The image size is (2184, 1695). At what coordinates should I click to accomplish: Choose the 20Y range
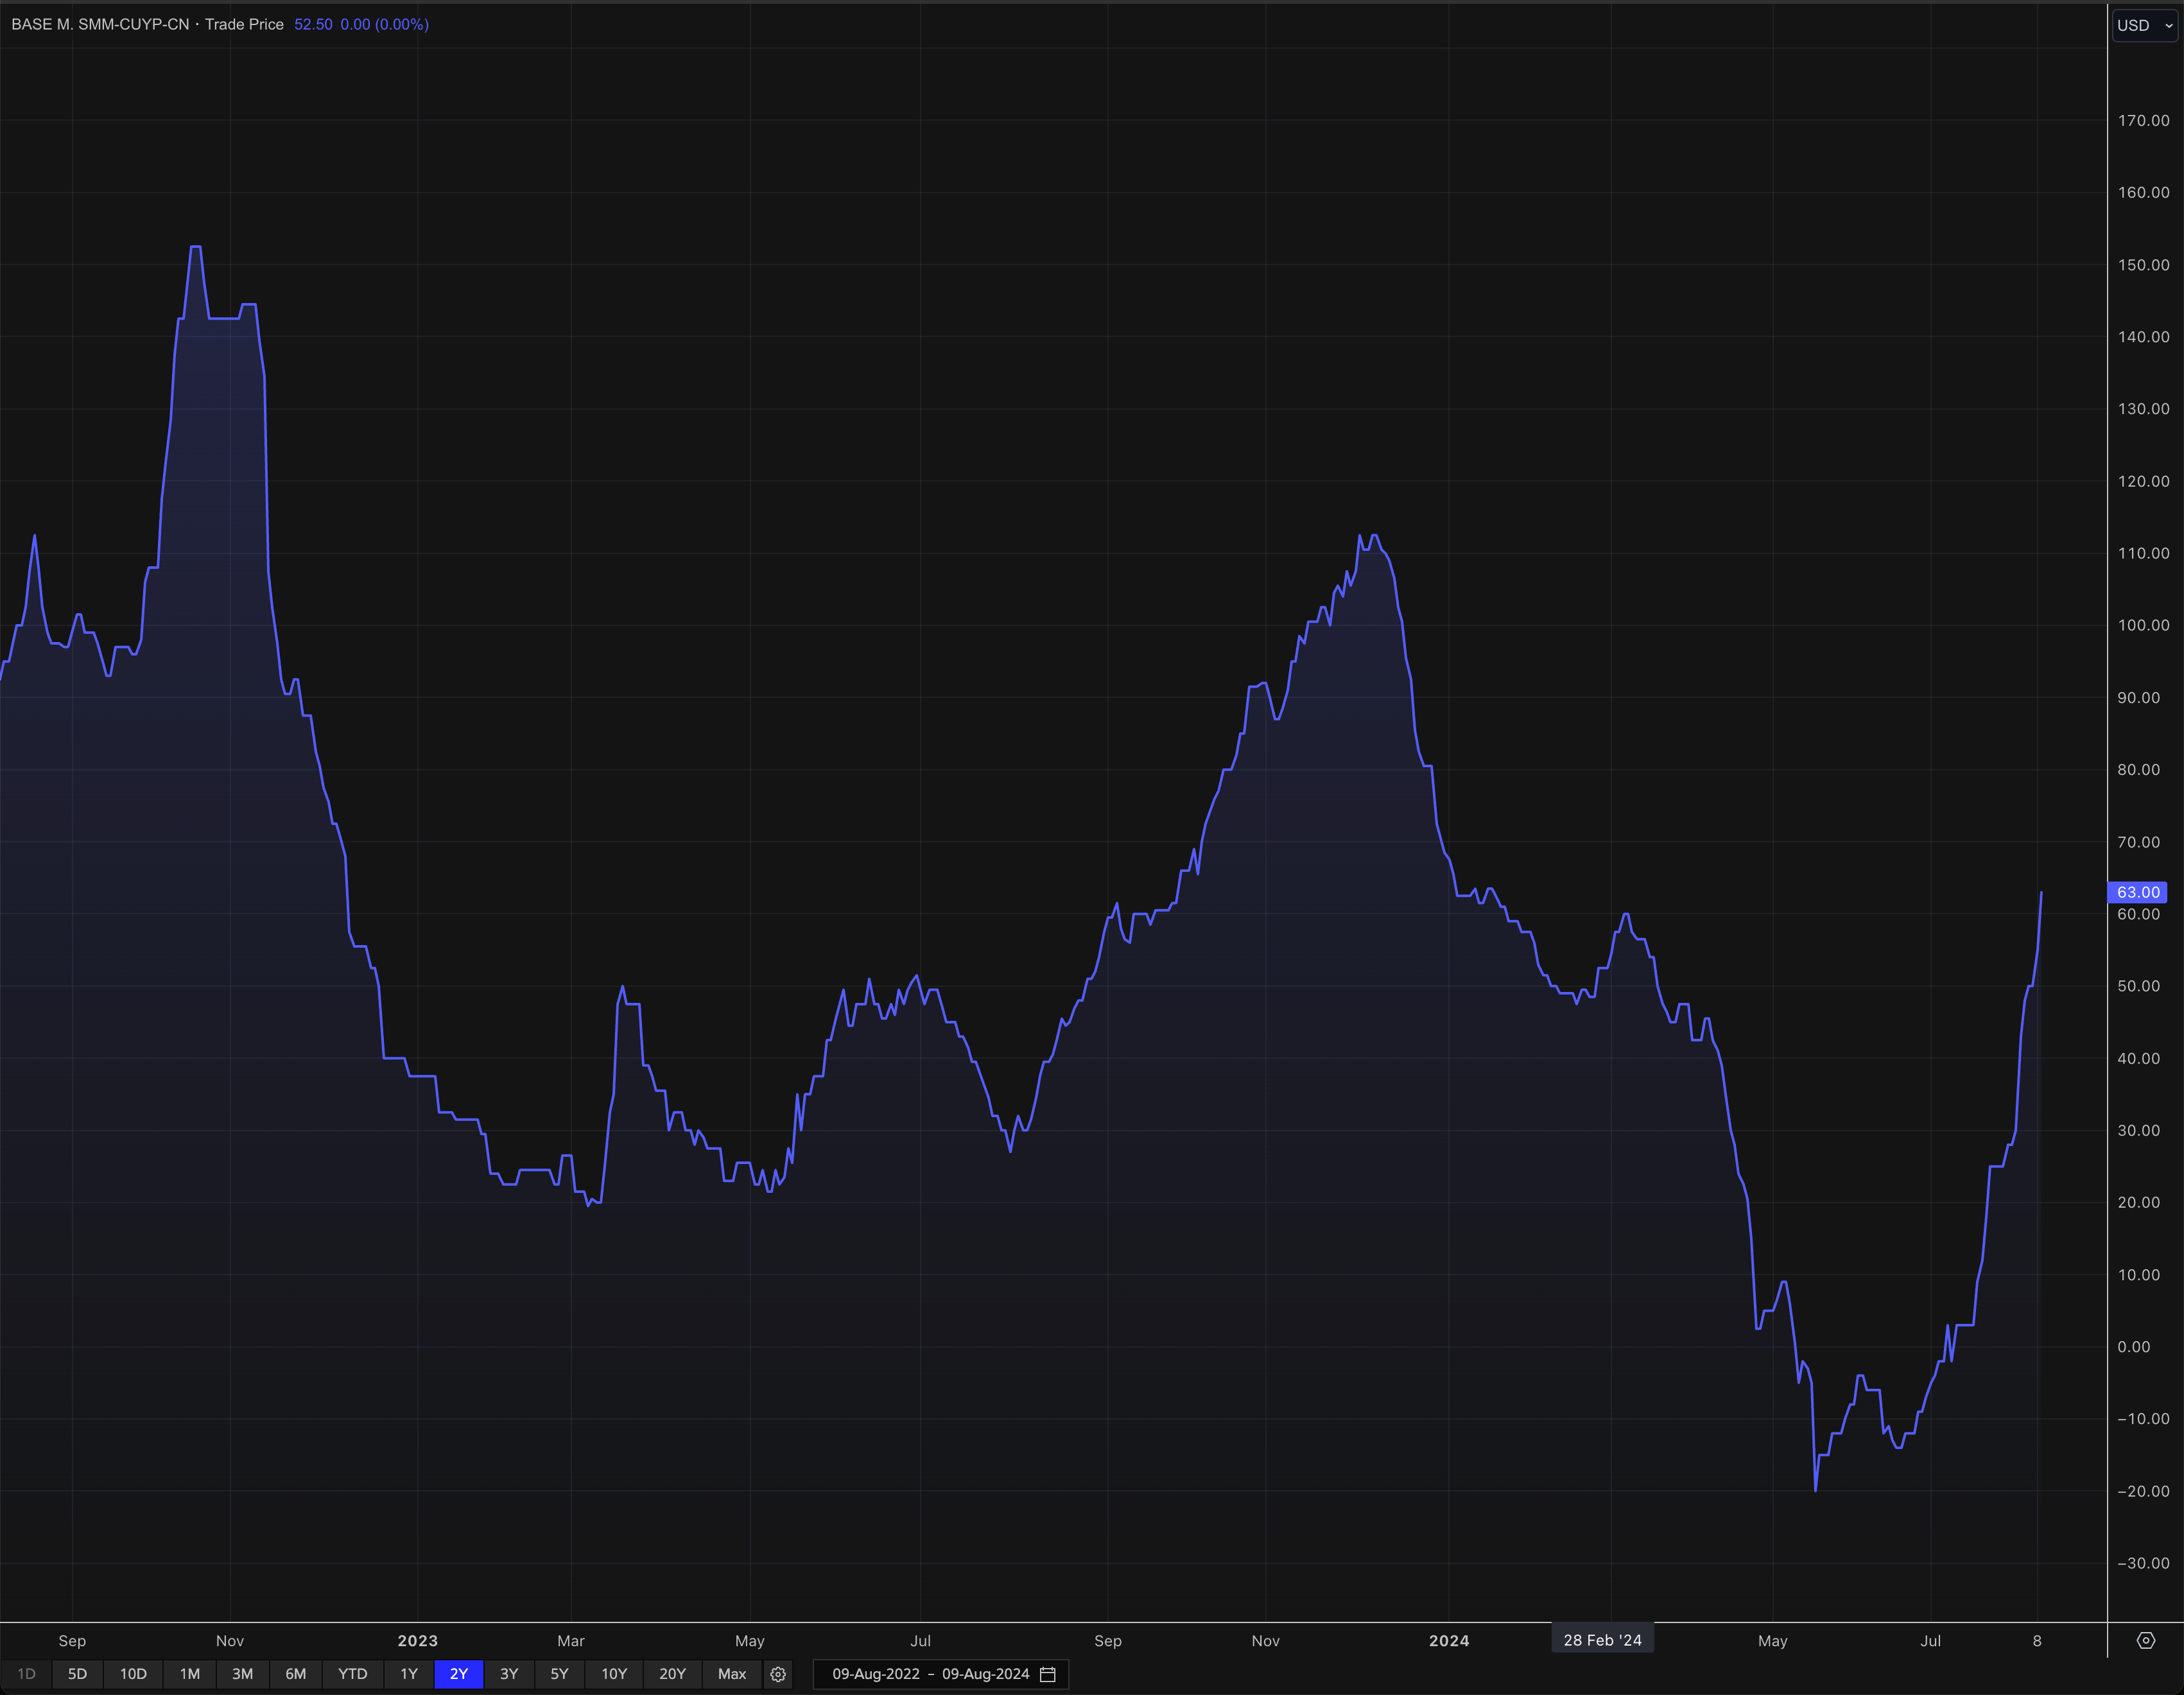coord(672,1674)
